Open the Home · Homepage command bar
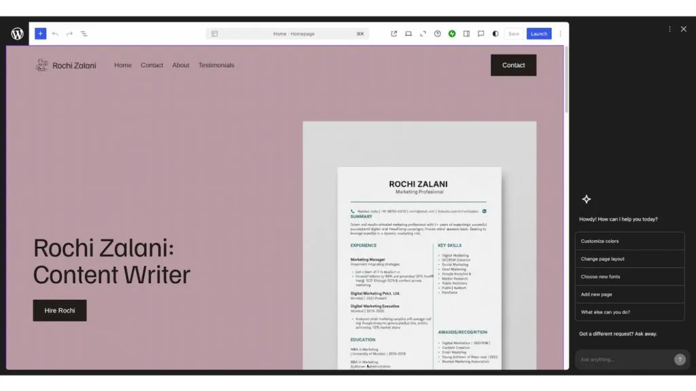The image size is (696, 391). 288,34
